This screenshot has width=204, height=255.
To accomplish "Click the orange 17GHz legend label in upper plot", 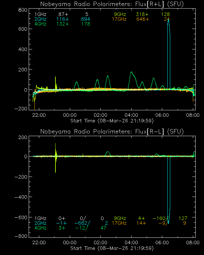I will [x=119, y=19].
